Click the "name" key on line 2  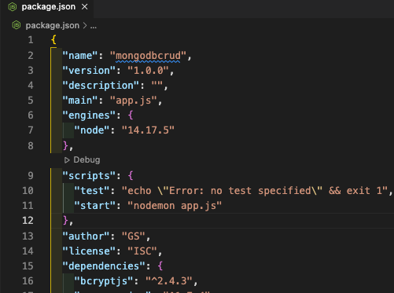(x=80, y=56)
